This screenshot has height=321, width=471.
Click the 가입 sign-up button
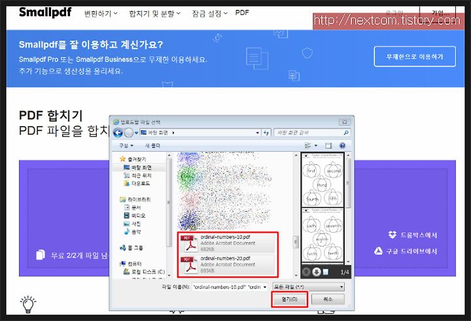point(438,13)
